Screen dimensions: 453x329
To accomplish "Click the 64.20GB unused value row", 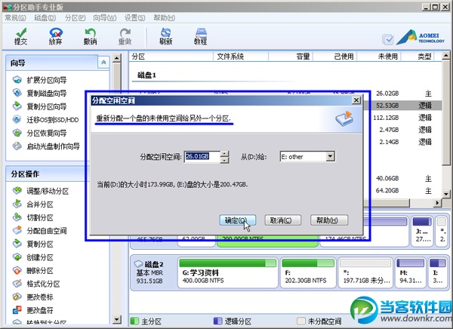I will 387,190.
